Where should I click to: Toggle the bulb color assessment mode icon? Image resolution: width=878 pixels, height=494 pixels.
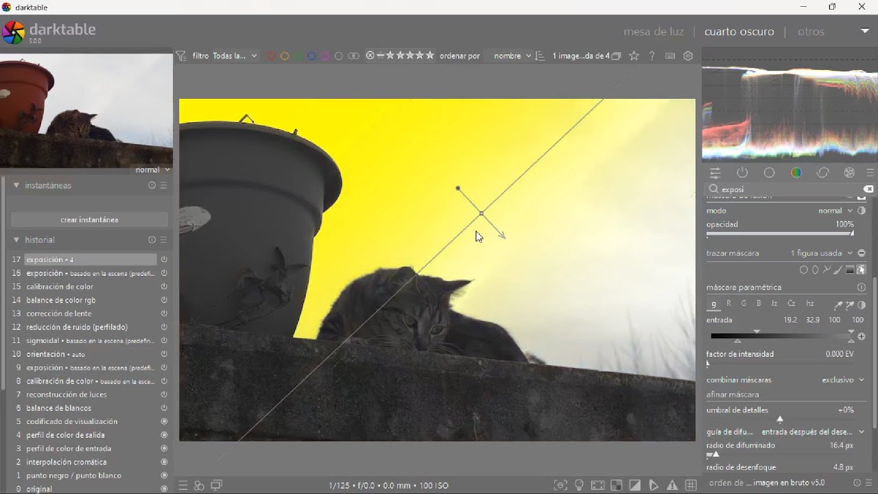(579, 485)
